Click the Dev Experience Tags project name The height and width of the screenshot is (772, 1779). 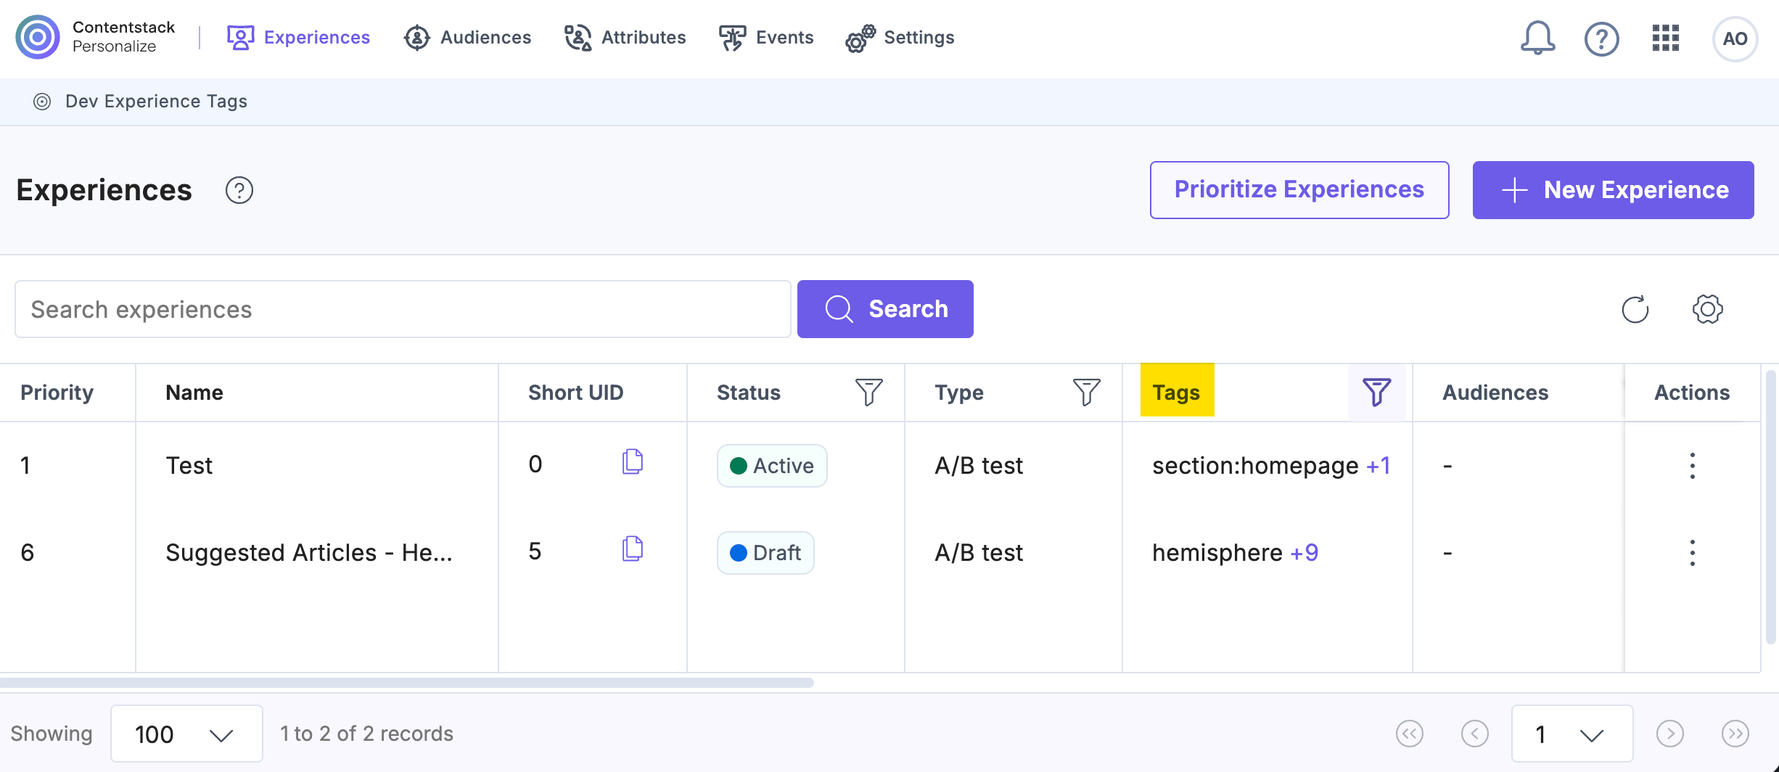156,101
